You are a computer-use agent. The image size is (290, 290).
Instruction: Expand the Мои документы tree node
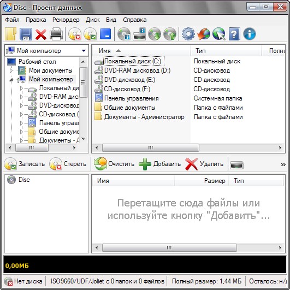click(11, 70)
